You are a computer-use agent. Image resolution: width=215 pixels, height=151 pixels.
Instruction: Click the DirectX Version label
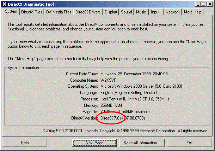[84, 118]
